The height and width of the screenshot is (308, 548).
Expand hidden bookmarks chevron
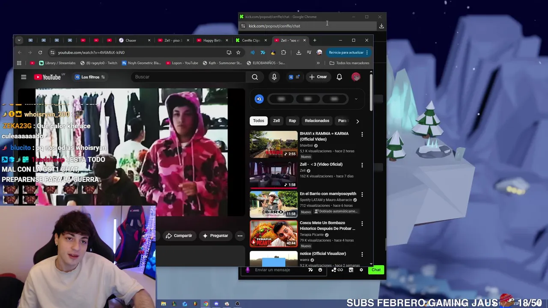318,63
